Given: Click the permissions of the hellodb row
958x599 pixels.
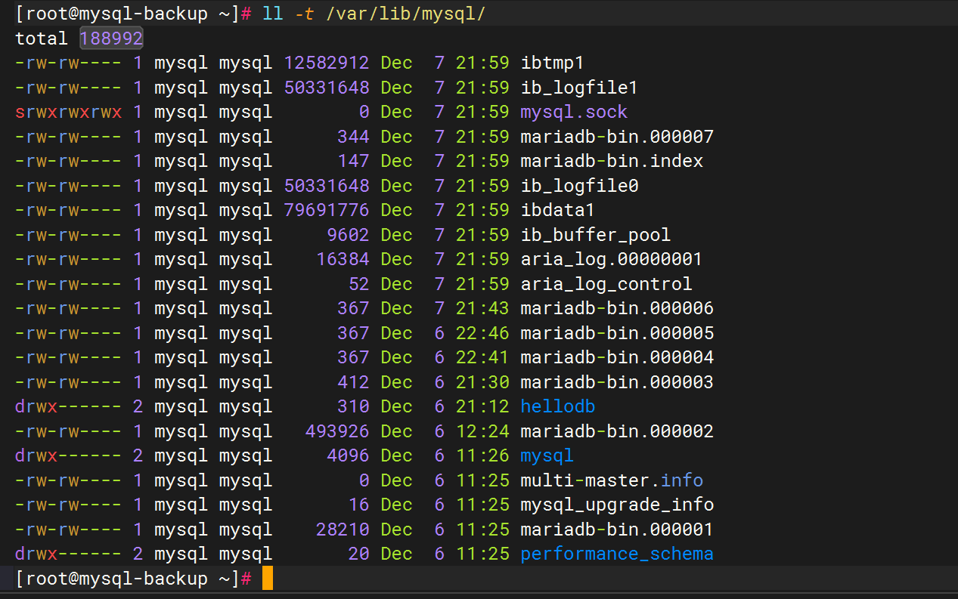Looking at the screenshot, I should pos(68,406).
